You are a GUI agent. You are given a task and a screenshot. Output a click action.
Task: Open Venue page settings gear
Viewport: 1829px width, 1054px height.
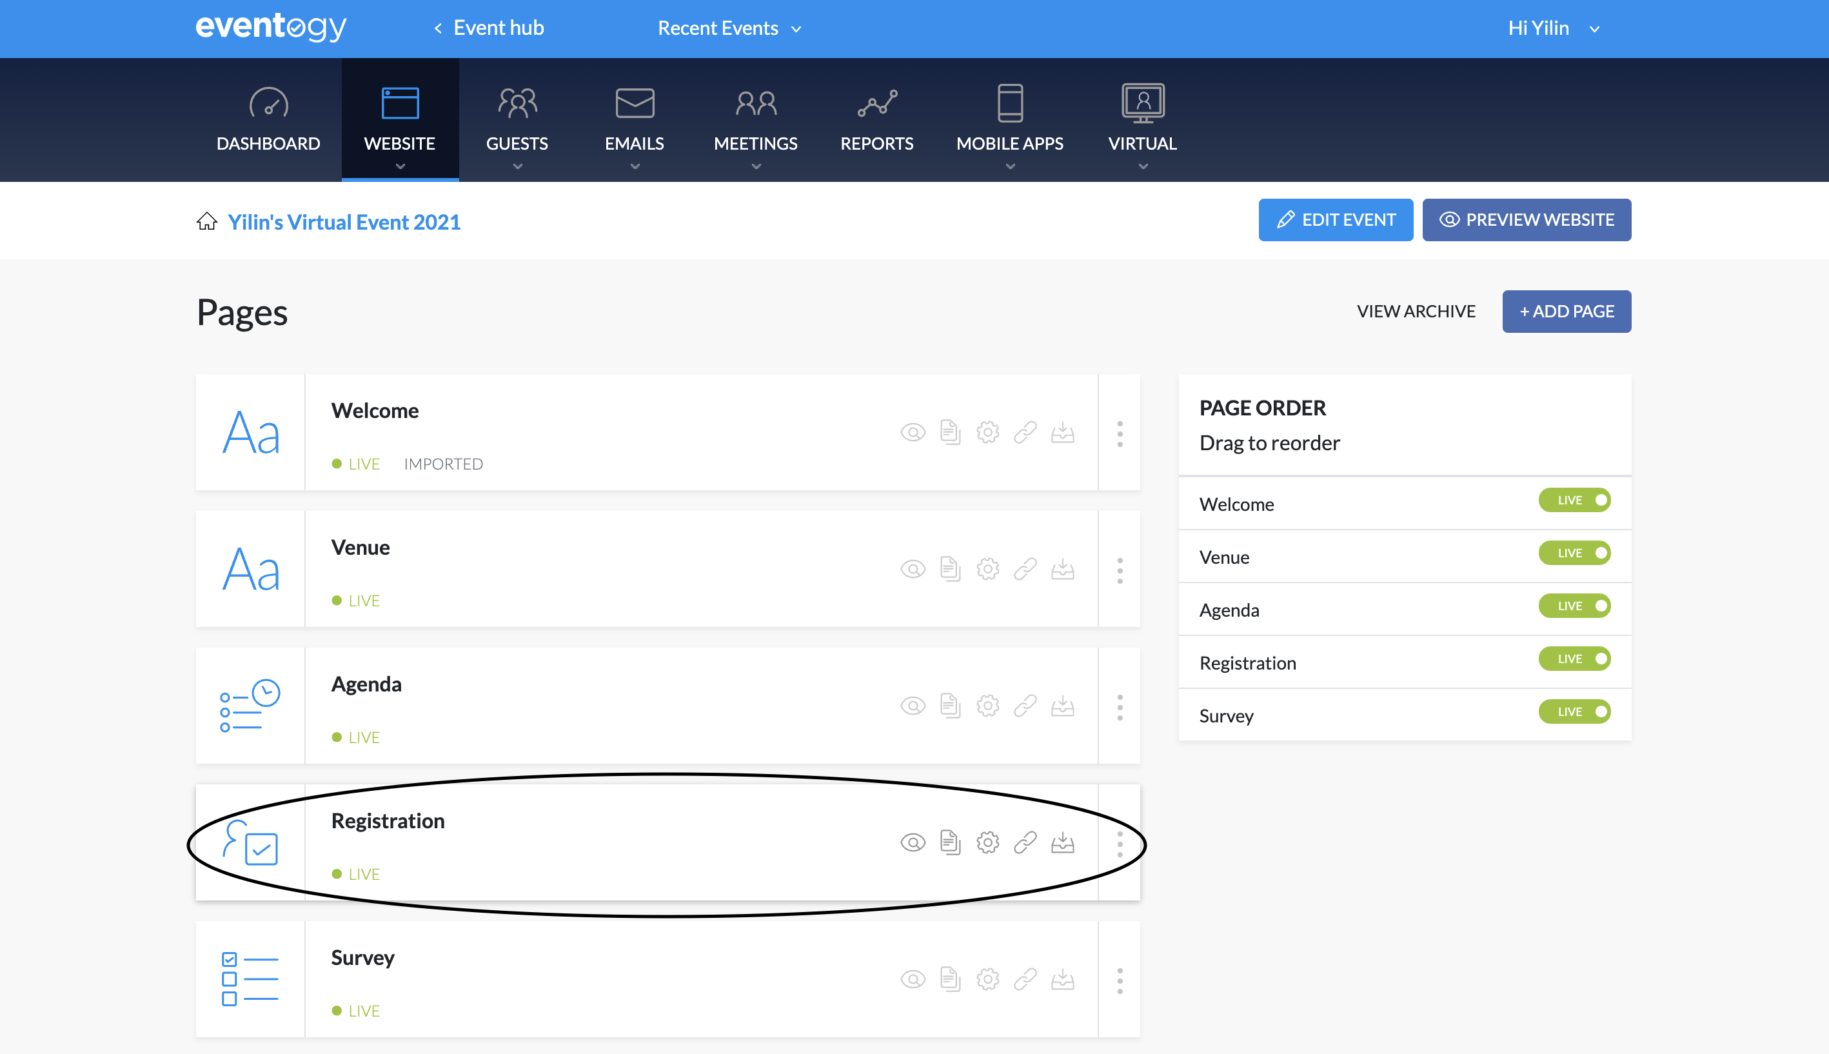(x=988, y=570)
